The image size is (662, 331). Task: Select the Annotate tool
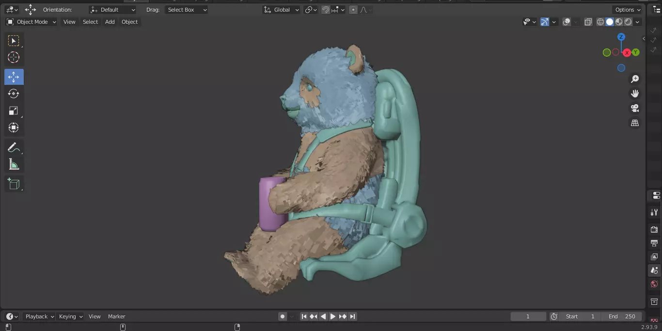(x=14, y=147)
